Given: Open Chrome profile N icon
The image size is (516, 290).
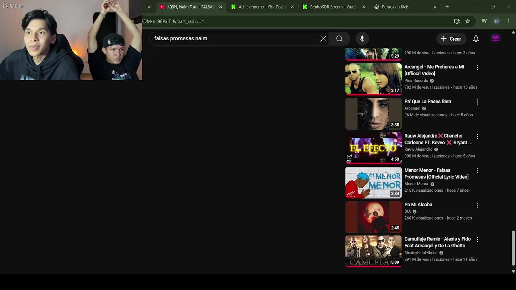Looking at the screenshot, I should coord(497,21).
